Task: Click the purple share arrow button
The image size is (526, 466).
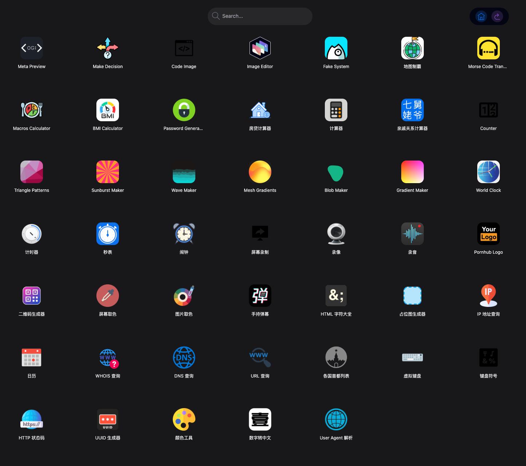Action: click(x=497, y=16)
